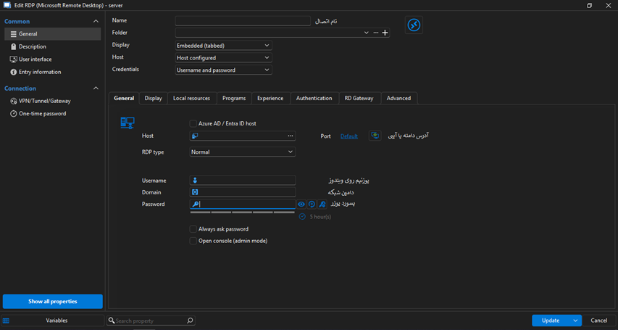This screenshot has height=330, width=618.
Task: Focus the Host input field
Action: [243, 136]
